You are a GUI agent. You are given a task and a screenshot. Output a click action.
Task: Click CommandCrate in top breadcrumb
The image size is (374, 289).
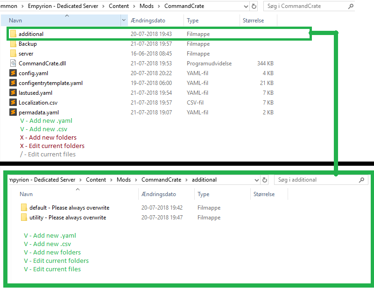[x=184, y=6]
